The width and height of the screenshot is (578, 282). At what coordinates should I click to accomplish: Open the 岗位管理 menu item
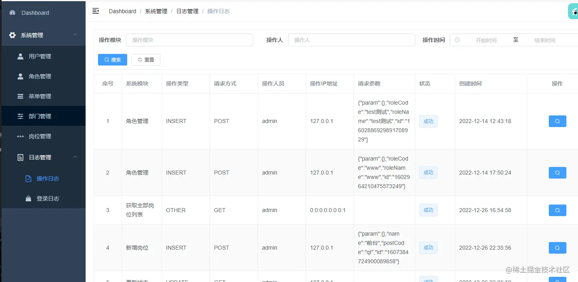[x=44, y=136]
